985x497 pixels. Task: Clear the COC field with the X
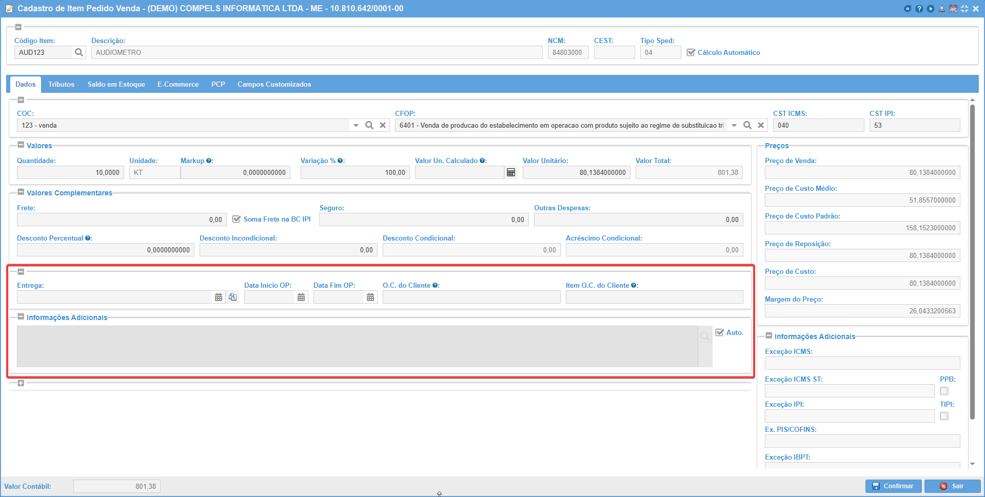(383, 125)
